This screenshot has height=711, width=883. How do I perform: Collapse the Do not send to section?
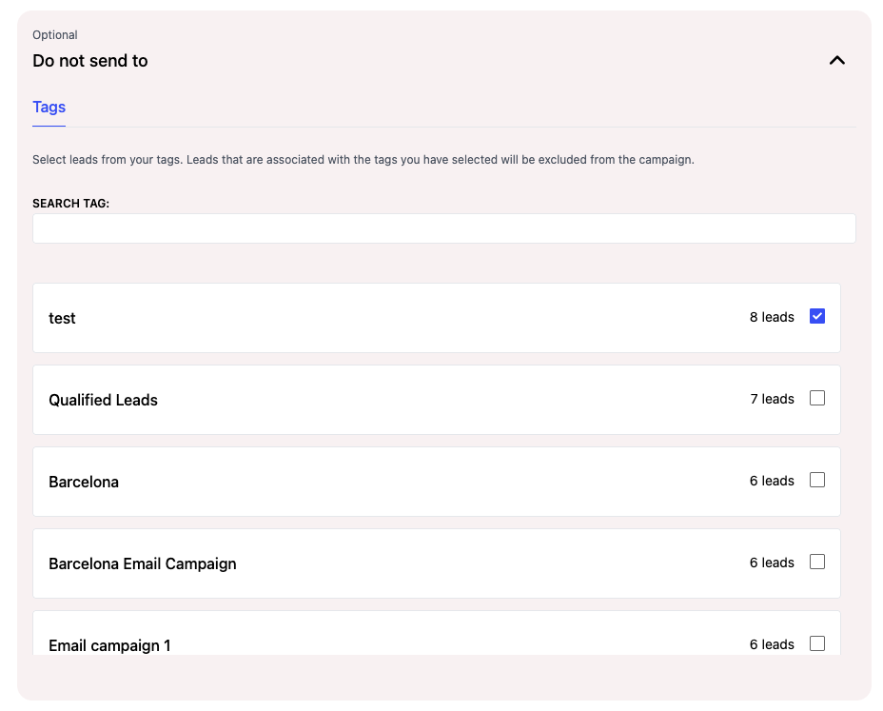(836, 61)
